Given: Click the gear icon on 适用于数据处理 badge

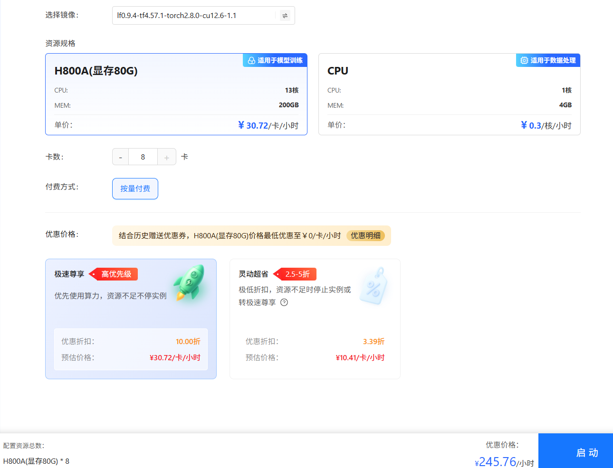Looking at the screenshot, I should (x=524, y=60).
